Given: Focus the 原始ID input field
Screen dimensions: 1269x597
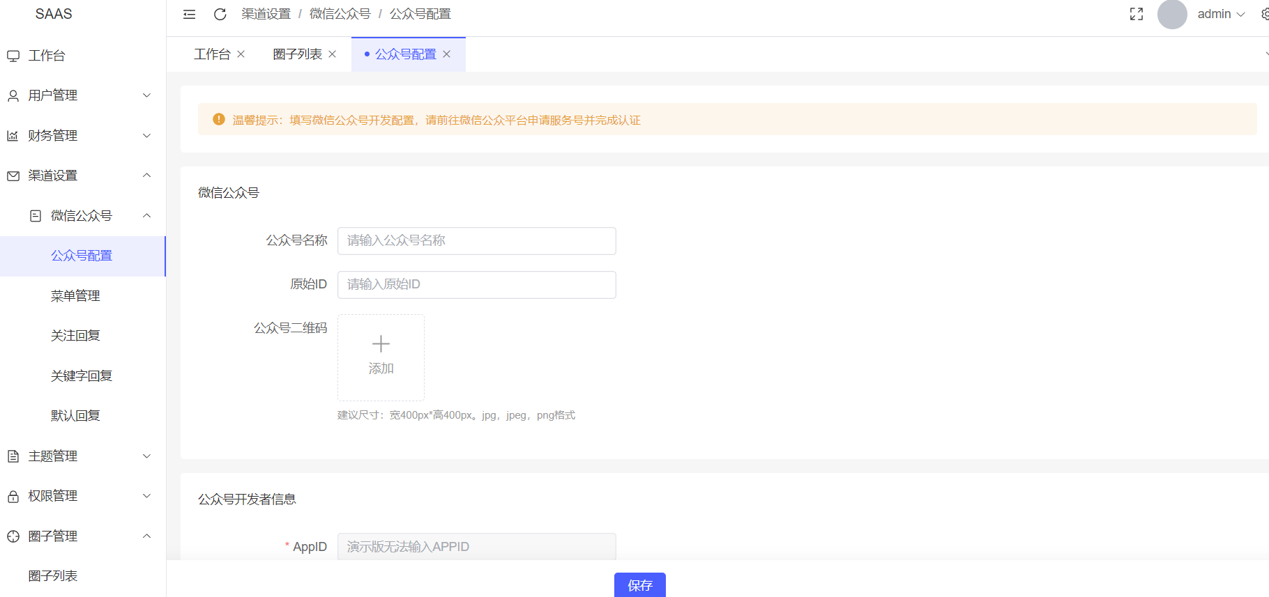Looking at the screenshot, I should [x=477, y=285].
